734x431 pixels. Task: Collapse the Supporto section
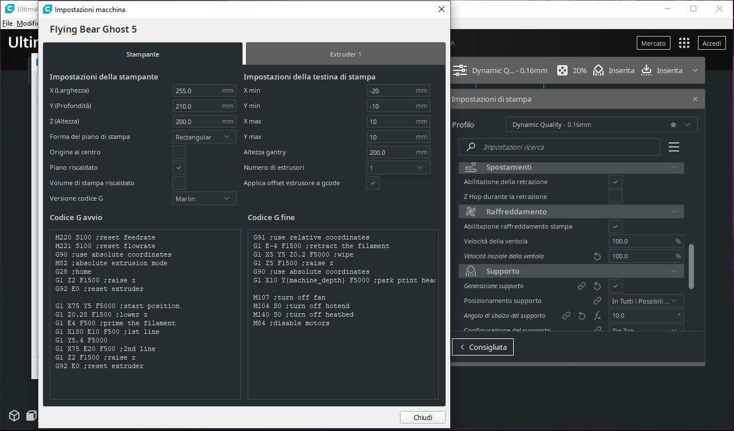[x=674, y=271]
